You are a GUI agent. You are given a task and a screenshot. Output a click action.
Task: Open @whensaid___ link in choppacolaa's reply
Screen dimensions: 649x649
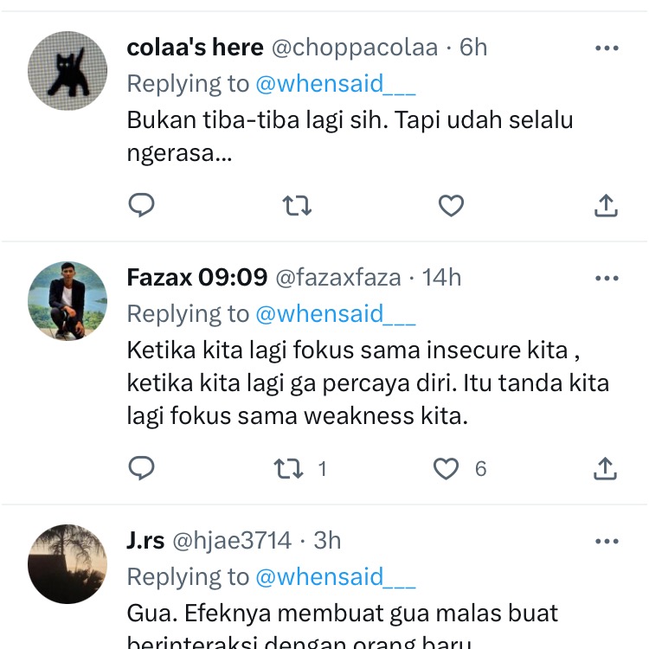335,84
